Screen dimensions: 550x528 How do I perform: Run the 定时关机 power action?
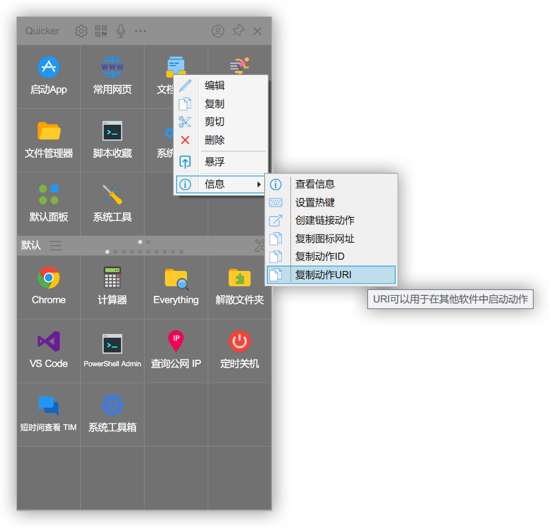240,350
